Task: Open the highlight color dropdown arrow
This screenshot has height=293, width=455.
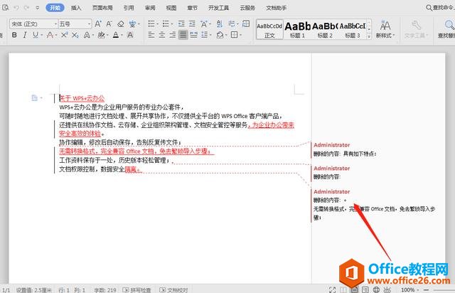Action: pos(107,36)
